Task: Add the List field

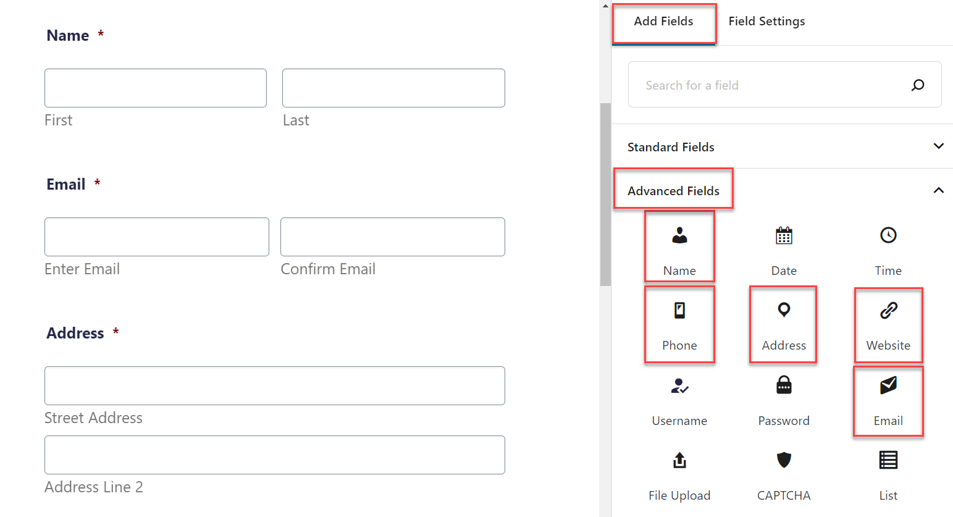Action: tap(888, 474)
